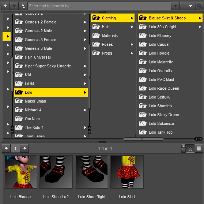Open the Kiki folder icon
This screenshot has height=204, width=204.
[19, 75]
